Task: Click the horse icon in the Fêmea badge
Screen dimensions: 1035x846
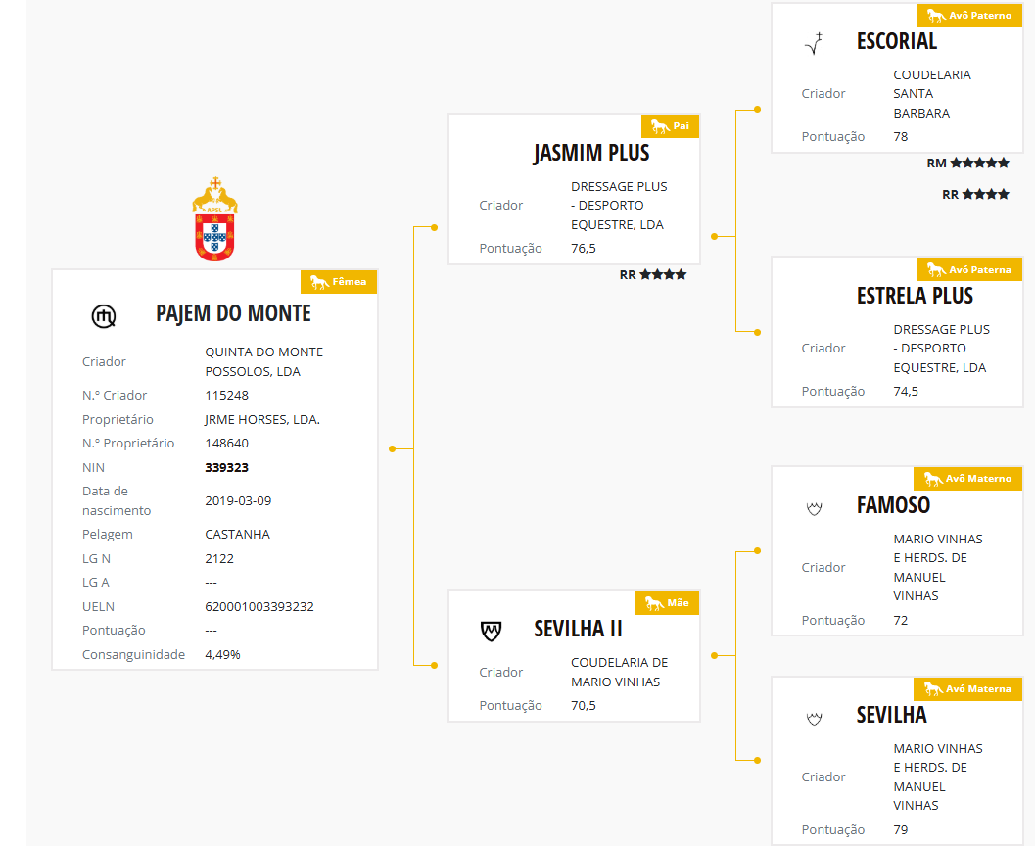Action: (x=318, y=282)
